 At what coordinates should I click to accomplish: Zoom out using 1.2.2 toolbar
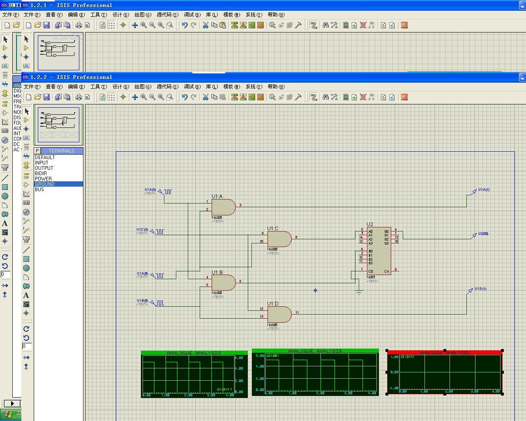click(152, 97)
